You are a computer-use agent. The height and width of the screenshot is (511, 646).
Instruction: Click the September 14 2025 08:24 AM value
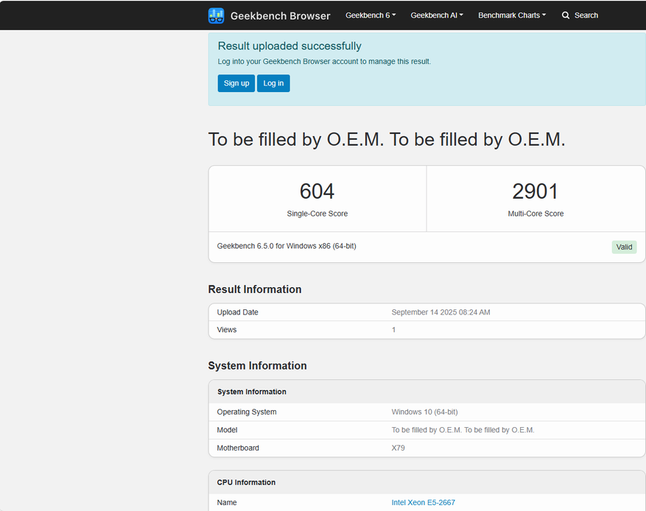click(x=440, y=312)
